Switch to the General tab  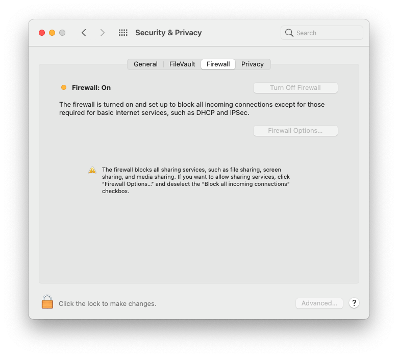tap(145, 64)
